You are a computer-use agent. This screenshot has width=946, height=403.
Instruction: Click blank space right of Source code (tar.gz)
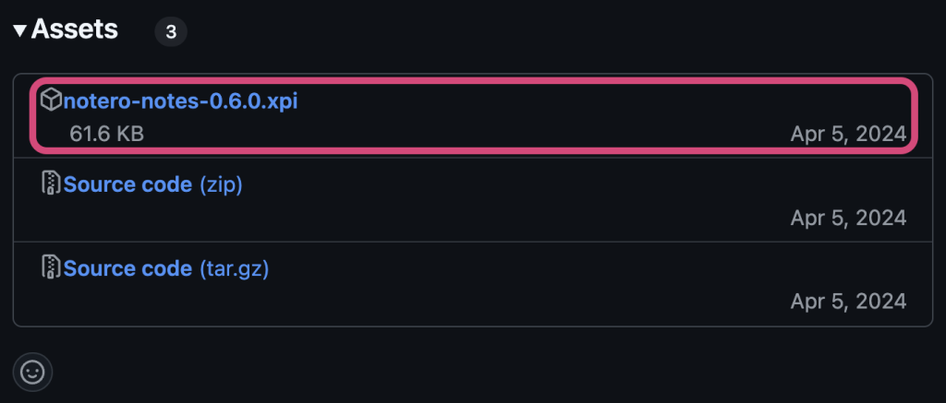[554, 268]
